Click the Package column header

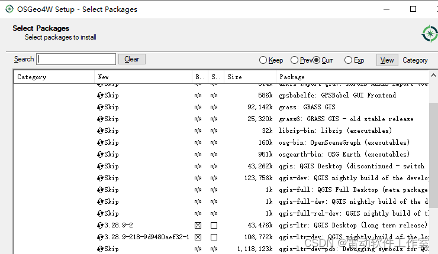click(x=353, y=77)
